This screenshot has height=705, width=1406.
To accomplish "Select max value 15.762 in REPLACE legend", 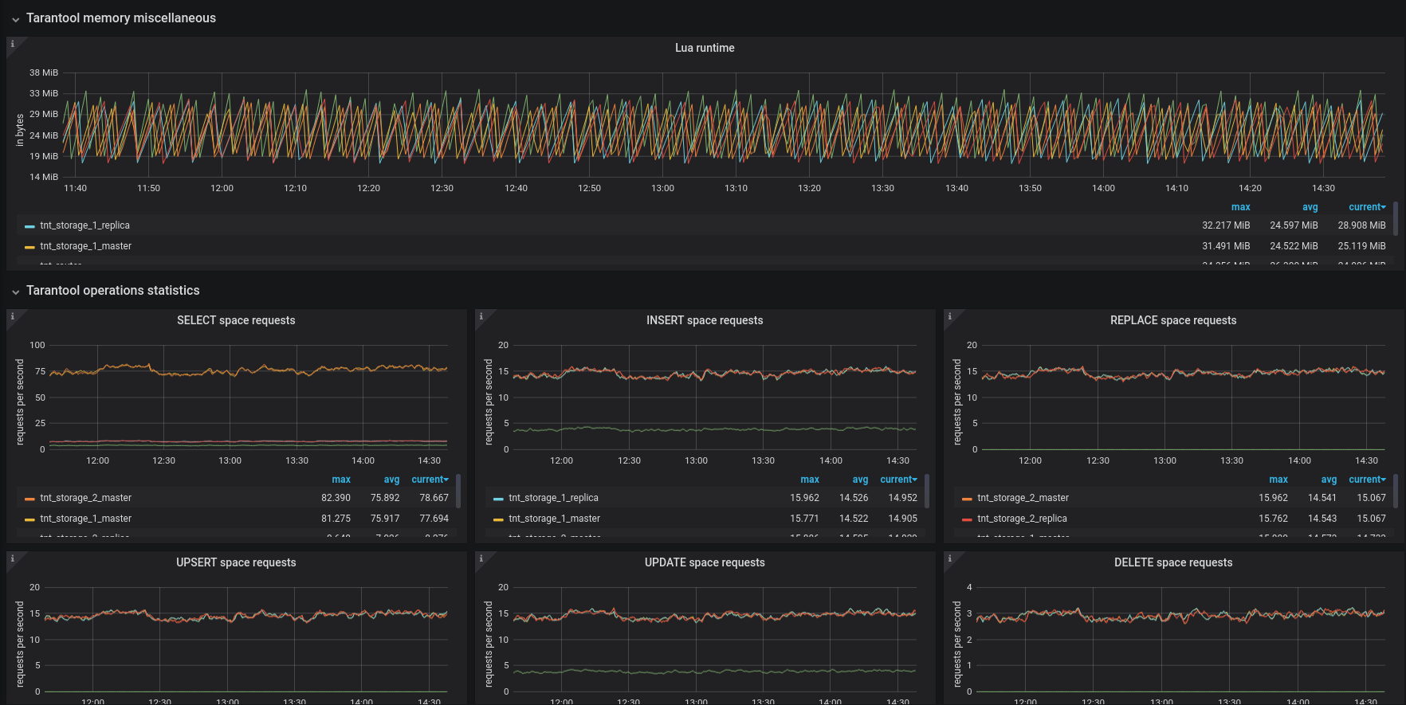I will click(x=1273, y=519).
